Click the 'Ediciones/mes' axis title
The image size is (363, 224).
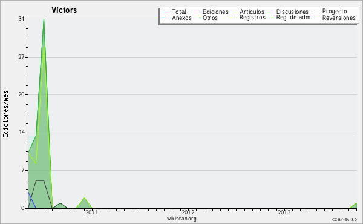tap(5, 114)
